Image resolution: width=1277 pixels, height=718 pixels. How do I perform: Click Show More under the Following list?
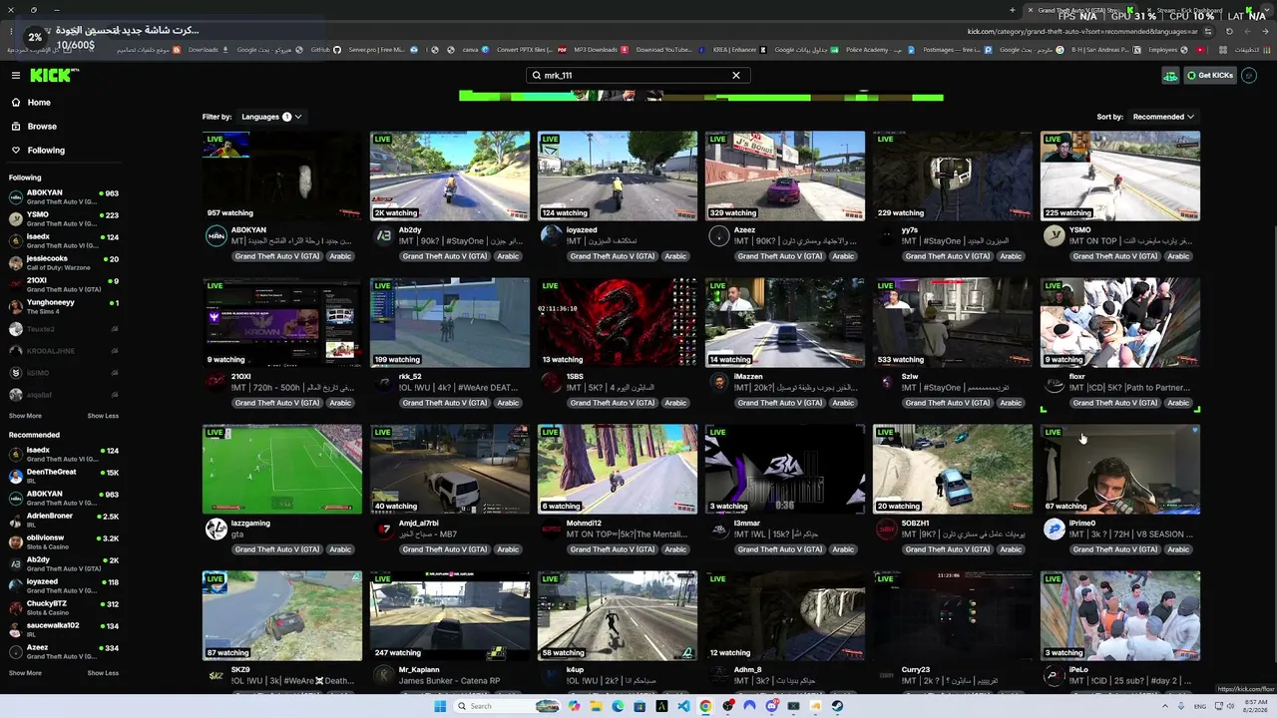(x=25, y=416)
